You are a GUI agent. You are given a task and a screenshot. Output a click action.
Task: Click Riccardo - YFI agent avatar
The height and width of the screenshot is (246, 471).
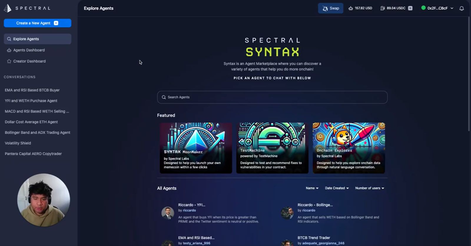tap(168, 213)
